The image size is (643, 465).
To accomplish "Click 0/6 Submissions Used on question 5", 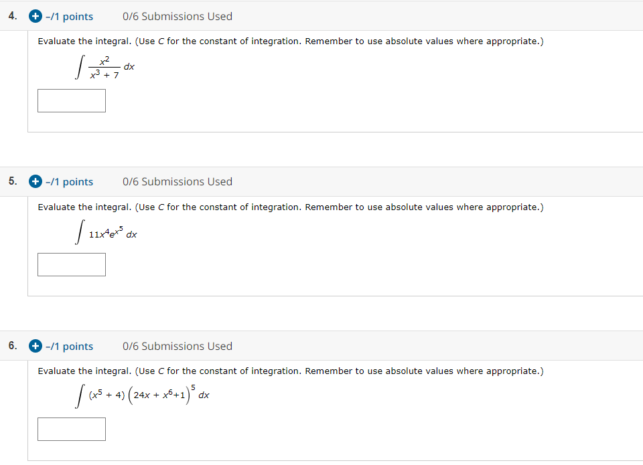I will (x=177, y=181).
